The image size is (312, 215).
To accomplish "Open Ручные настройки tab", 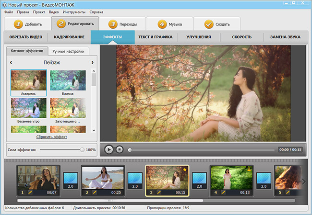I will pos(69,51).
